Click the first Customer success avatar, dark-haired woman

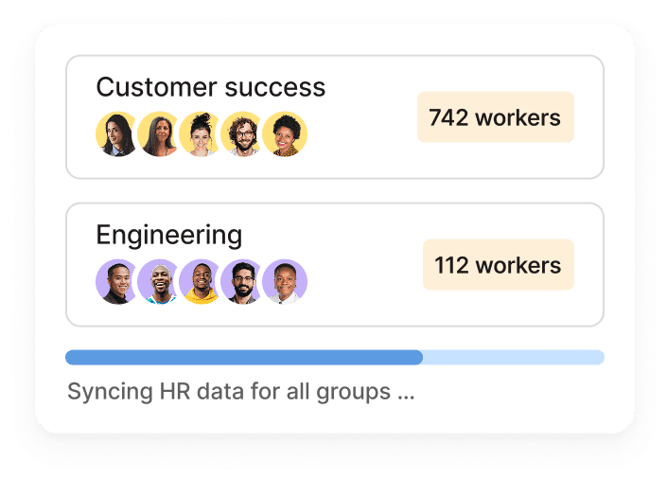[116, 134]
